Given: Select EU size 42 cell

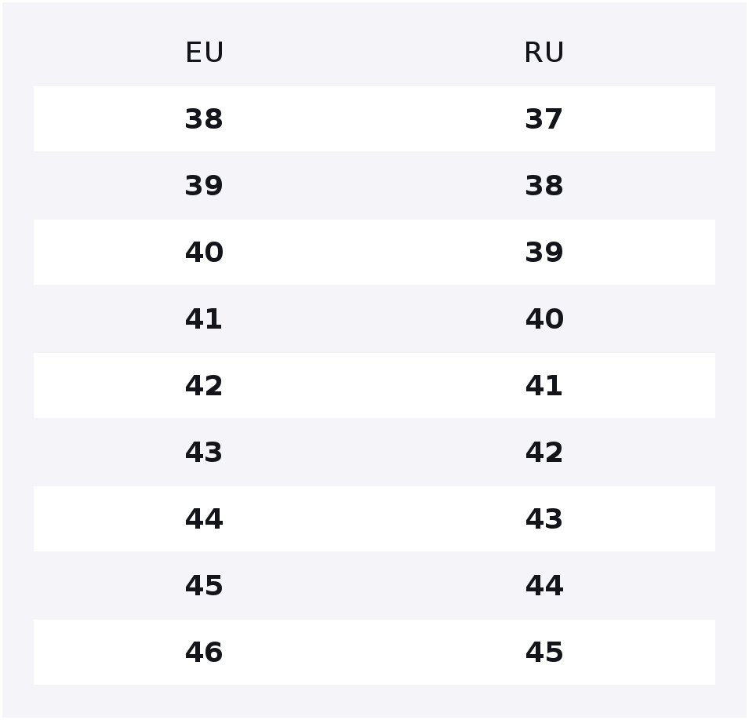Looking at the screenshot, I should pos(204,386).
